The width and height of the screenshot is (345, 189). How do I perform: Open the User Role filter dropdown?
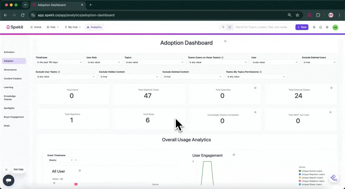[x=104, y=62]
